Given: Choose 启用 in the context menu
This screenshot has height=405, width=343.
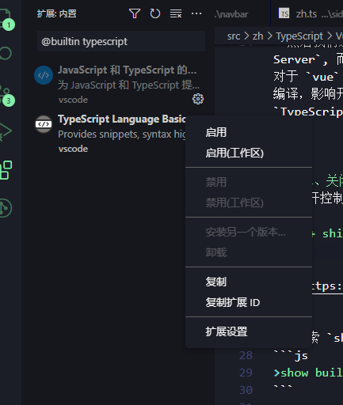Looking at the screenshot, I should coord(249,132).
